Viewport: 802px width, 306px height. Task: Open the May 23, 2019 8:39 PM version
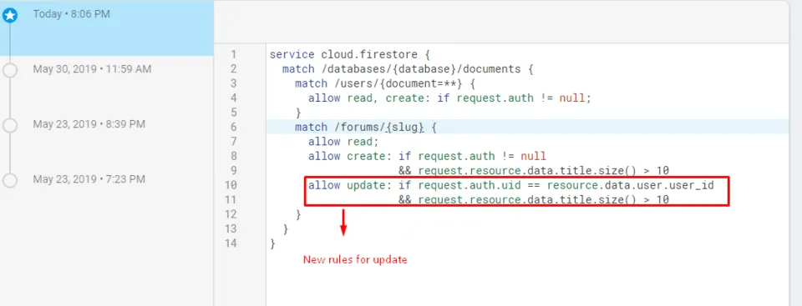89,124
